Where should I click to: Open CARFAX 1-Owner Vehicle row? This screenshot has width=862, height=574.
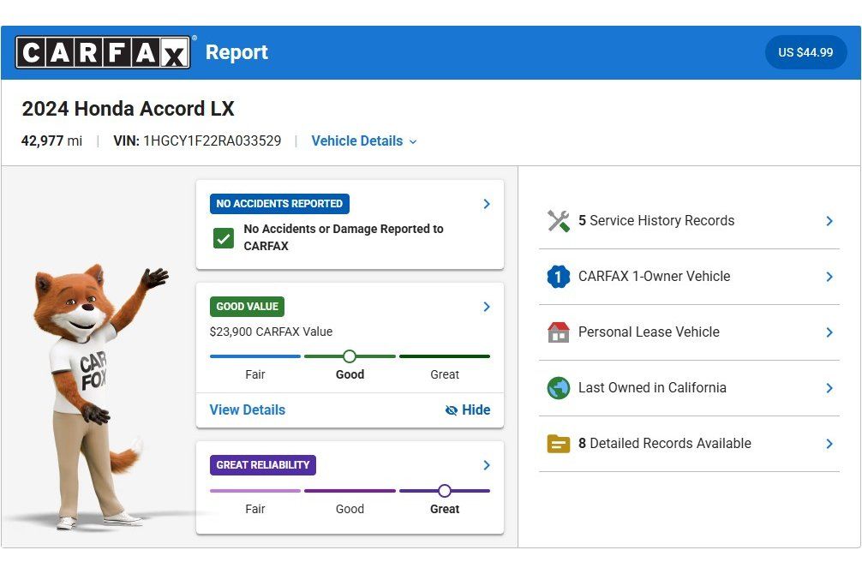coord(690,277)
